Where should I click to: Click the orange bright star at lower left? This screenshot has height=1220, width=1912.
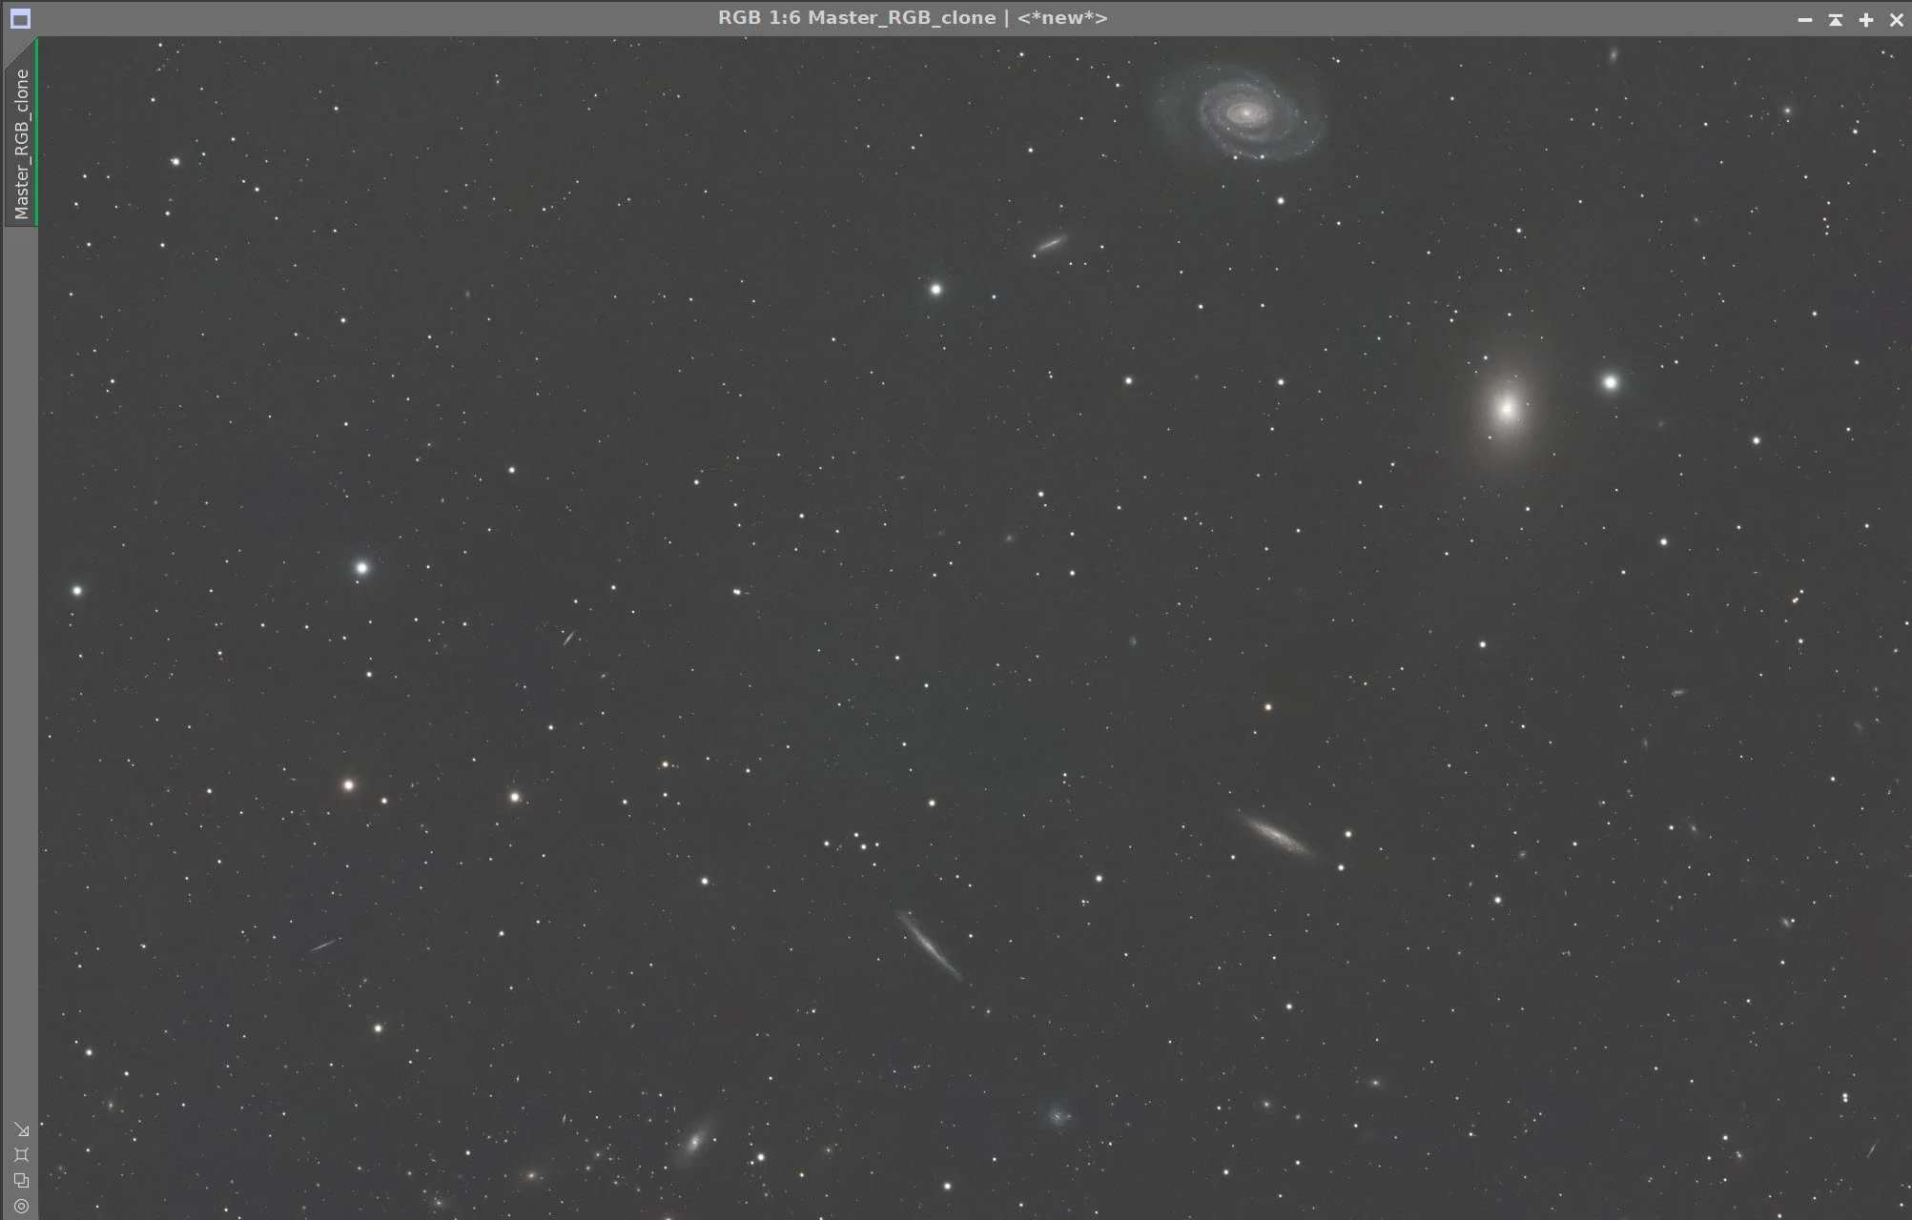[348, 785]
